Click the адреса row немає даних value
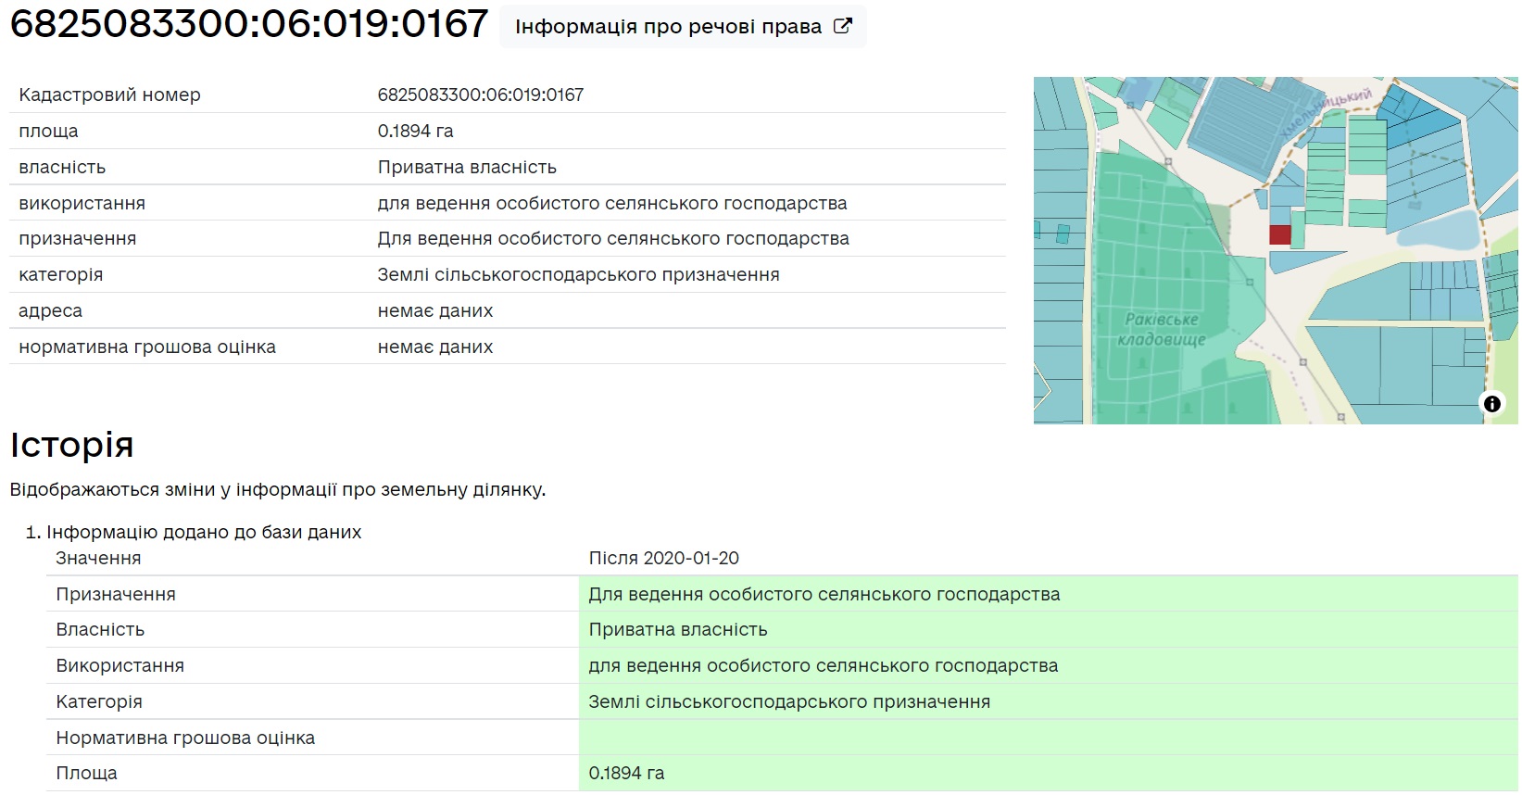 [x=434, y=310]
